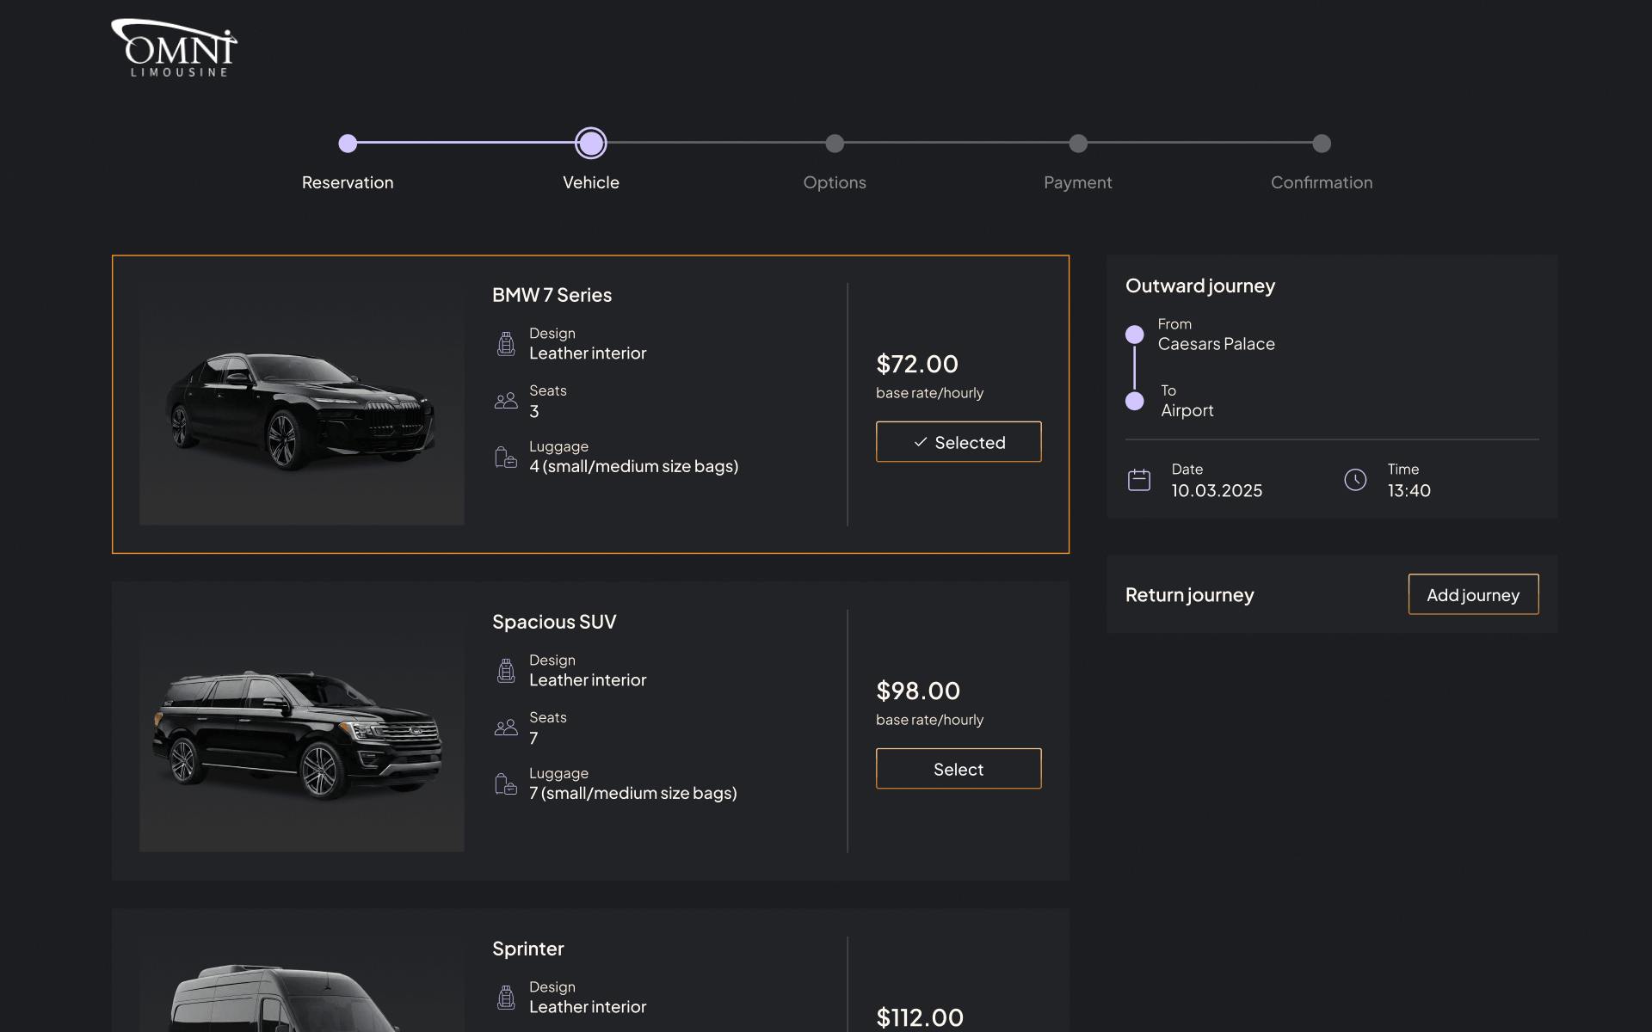Click the clock icon beside Time
The width and height of the screenshot is (1652, 1032).
click(1355, 480)
